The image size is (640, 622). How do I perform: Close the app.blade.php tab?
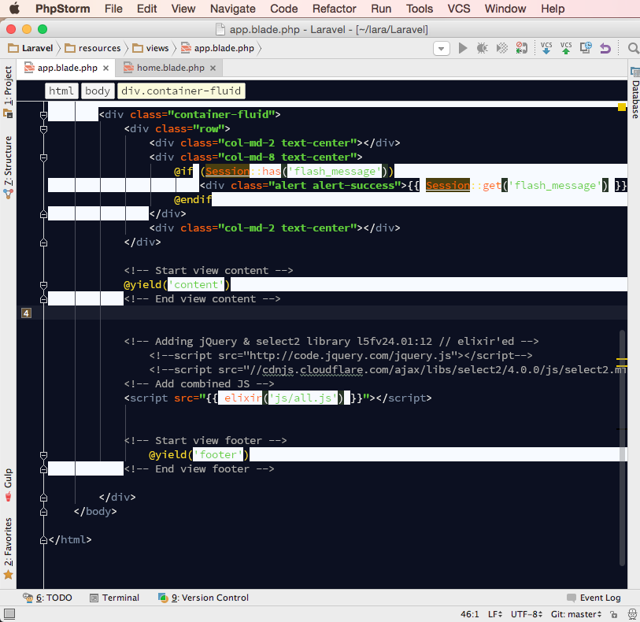click(106, 68)
